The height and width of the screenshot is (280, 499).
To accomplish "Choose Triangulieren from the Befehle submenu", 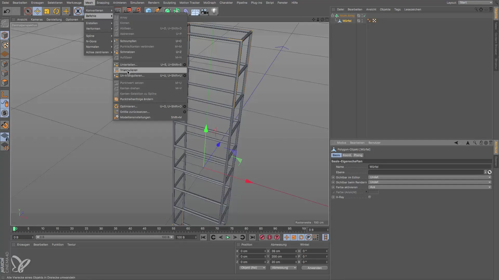I will (129, 70).
